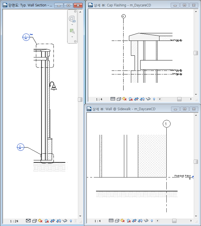The width and height of the screenshot is (201, 226).
Task: Open Visual Style menu in Typ. Wall Section view
Action: 34,221
